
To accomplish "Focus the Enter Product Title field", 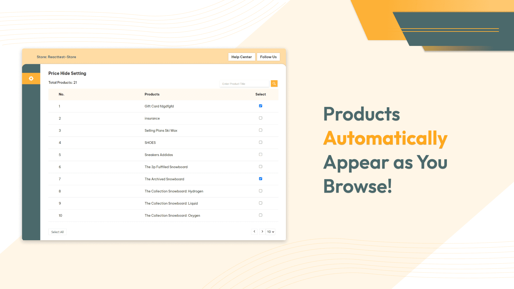I will point(244,84).
